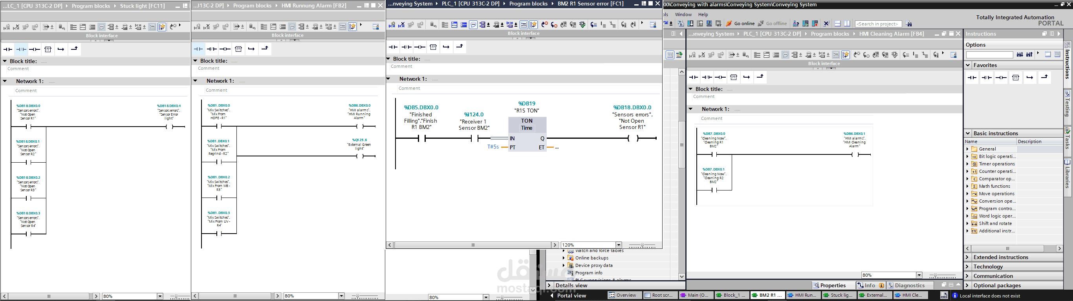Collapse Network 1 in Stuck light window
The image size is (1073, 301).
coord(5,81)
